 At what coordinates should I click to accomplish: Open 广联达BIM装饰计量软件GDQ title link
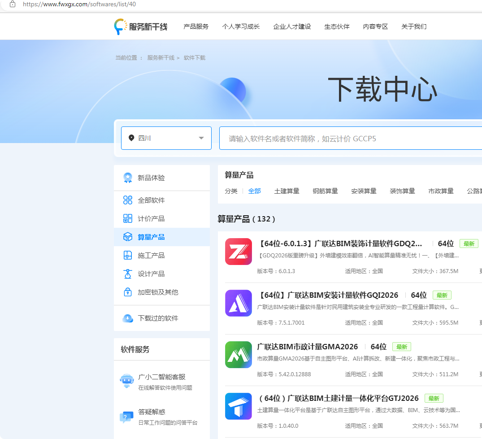pyautogui.click(x=339, y=243)
